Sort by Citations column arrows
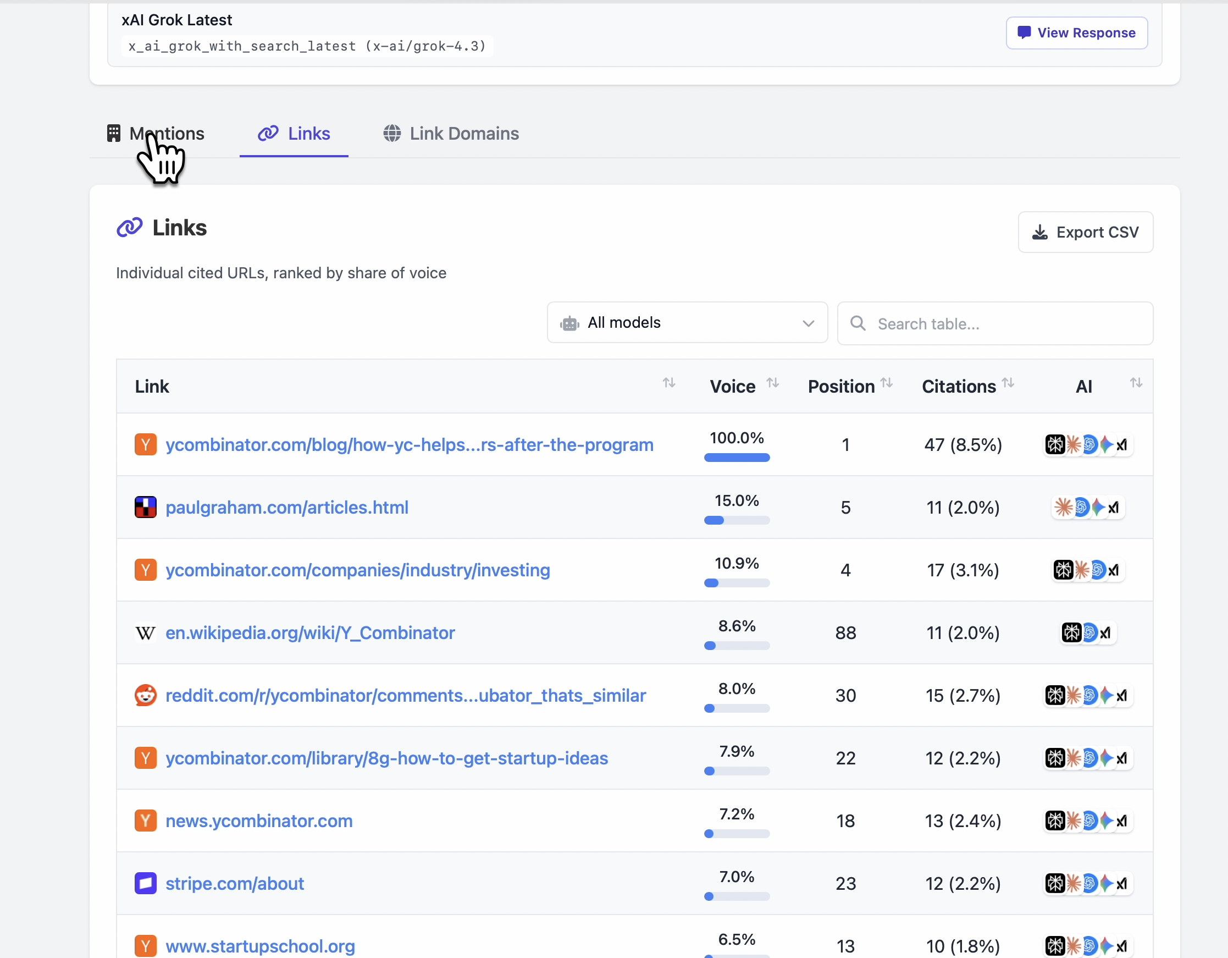1228x958 pixels. click(1008, 383)
